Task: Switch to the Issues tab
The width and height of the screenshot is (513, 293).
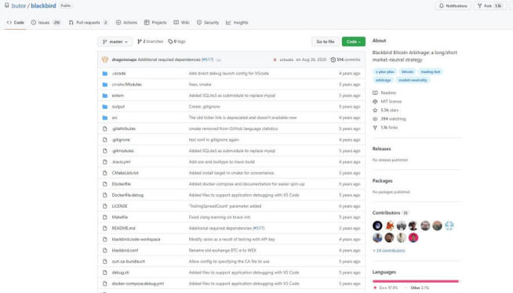Action: pyautogui.click(x=45, y=23)
